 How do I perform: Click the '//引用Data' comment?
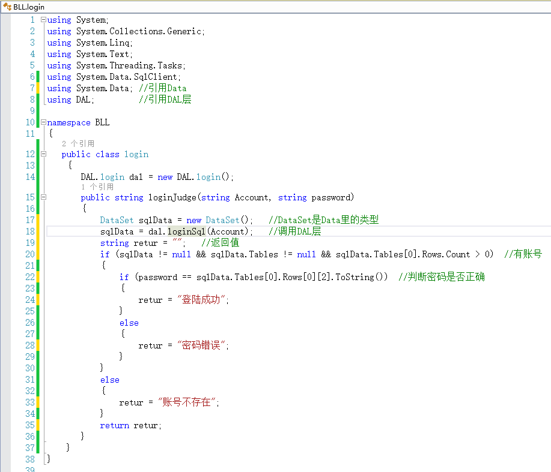(x=163, y=88)
